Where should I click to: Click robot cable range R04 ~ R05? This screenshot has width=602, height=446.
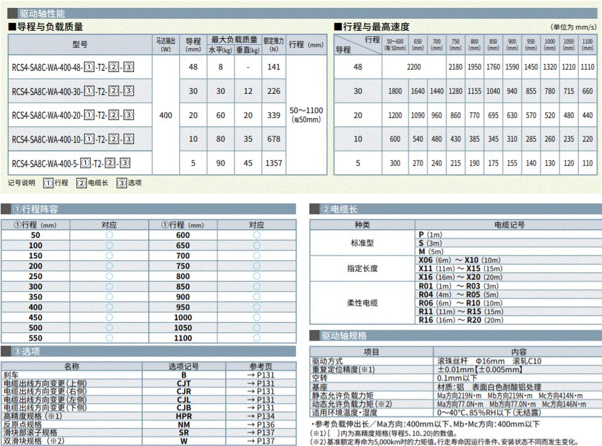[459, 295]
